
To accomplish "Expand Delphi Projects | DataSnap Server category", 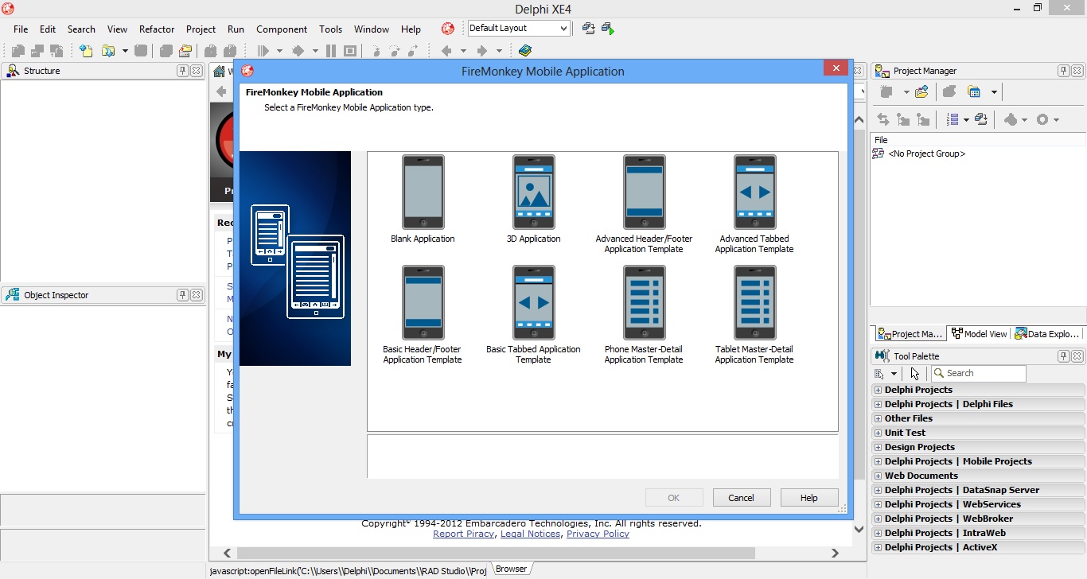I will point(878,490).
